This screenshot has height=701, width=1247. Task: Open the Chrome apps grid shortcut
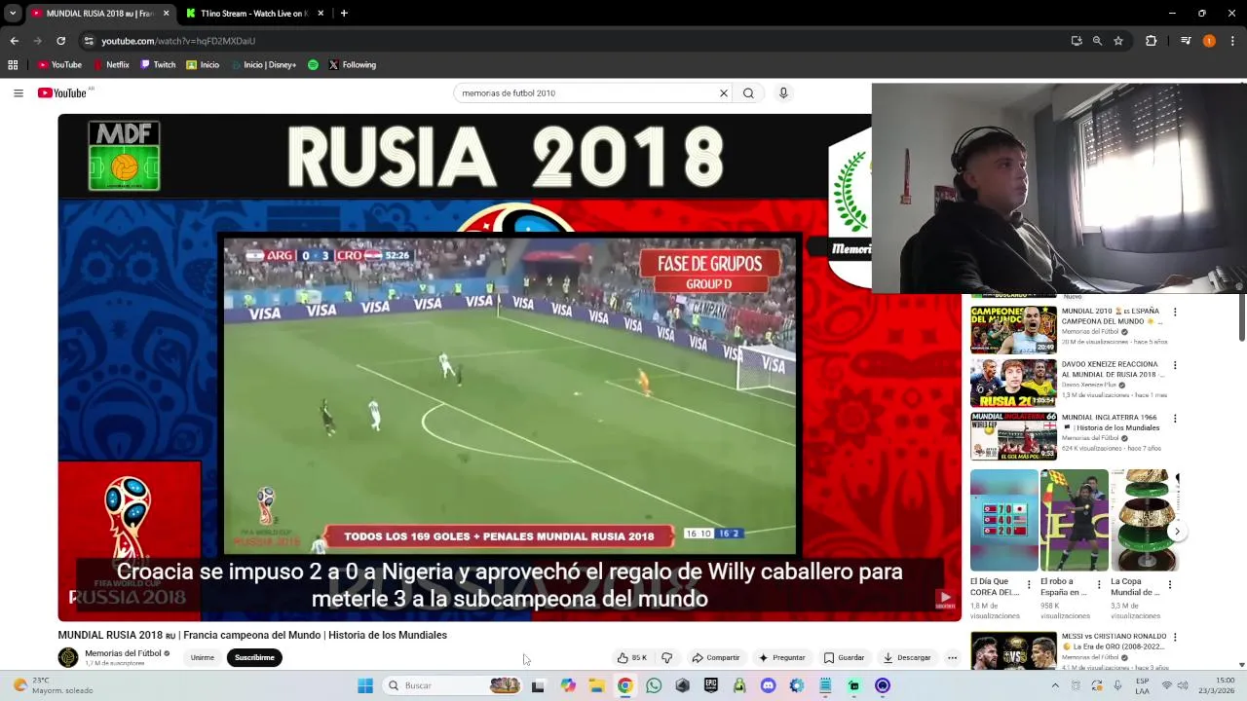point(13,65)
